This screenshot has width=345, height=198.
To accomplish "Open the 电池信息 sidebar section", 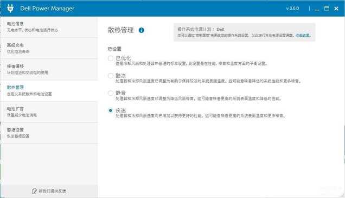I will coord(49,27).
